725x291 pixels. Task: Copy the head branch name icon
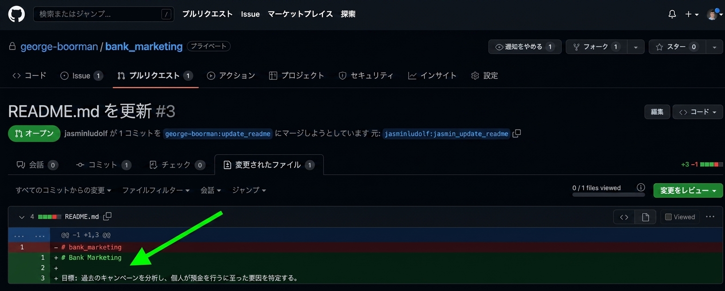(x=516, y=134)
